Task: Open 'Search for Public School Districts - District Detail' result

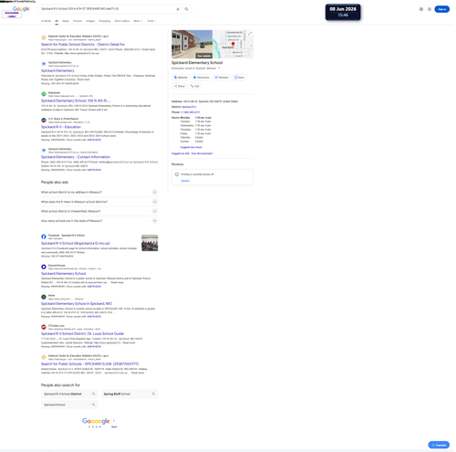Action: coord(83,45)
